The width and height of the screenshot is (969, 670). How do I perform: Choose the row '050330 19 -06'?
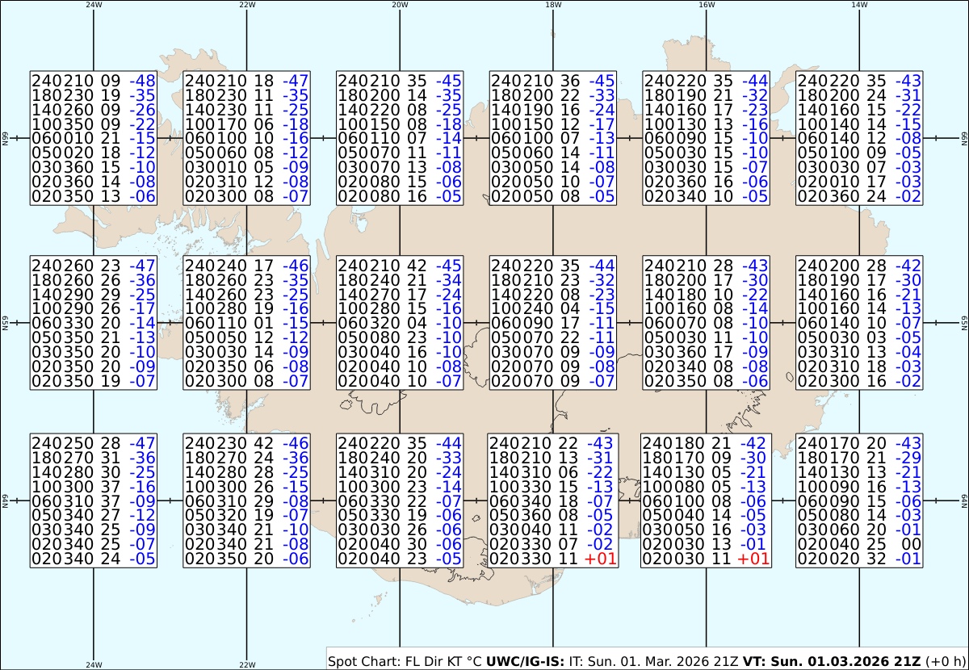[400, 516]
